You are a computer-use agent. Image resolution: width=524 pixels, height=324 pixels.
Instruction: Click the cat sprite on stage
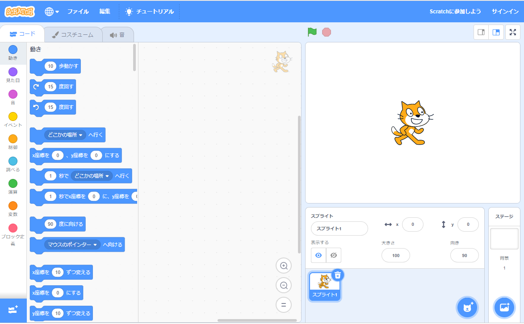tap(412, 123)
